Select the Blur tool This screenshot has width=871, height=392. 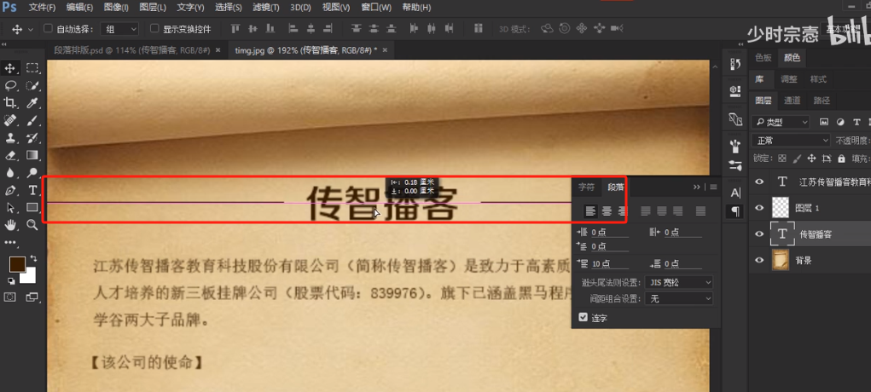coord(10,173)
